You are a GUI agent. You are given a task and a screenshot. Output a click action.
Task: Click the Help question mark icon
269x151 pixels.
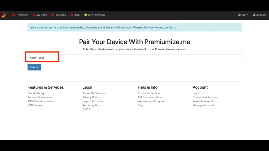point(72,15)
